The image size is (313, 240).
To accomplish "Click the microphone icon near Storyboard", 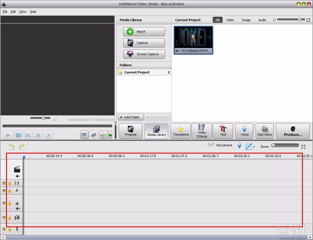I will [x=239, y=145].
